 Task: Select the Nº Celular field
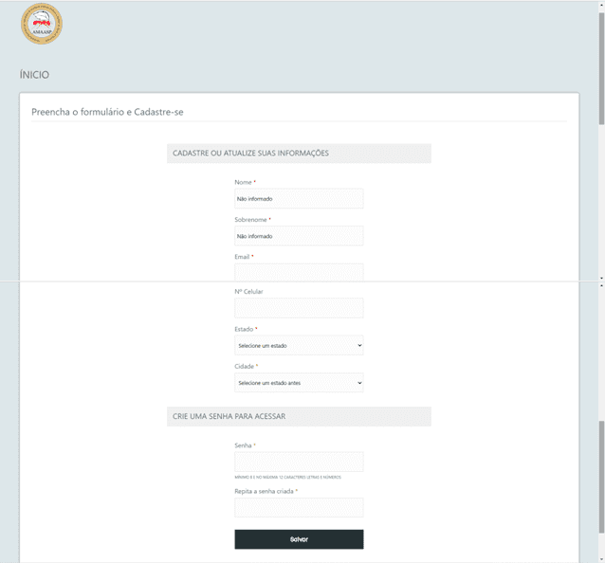tap(299, 308)
